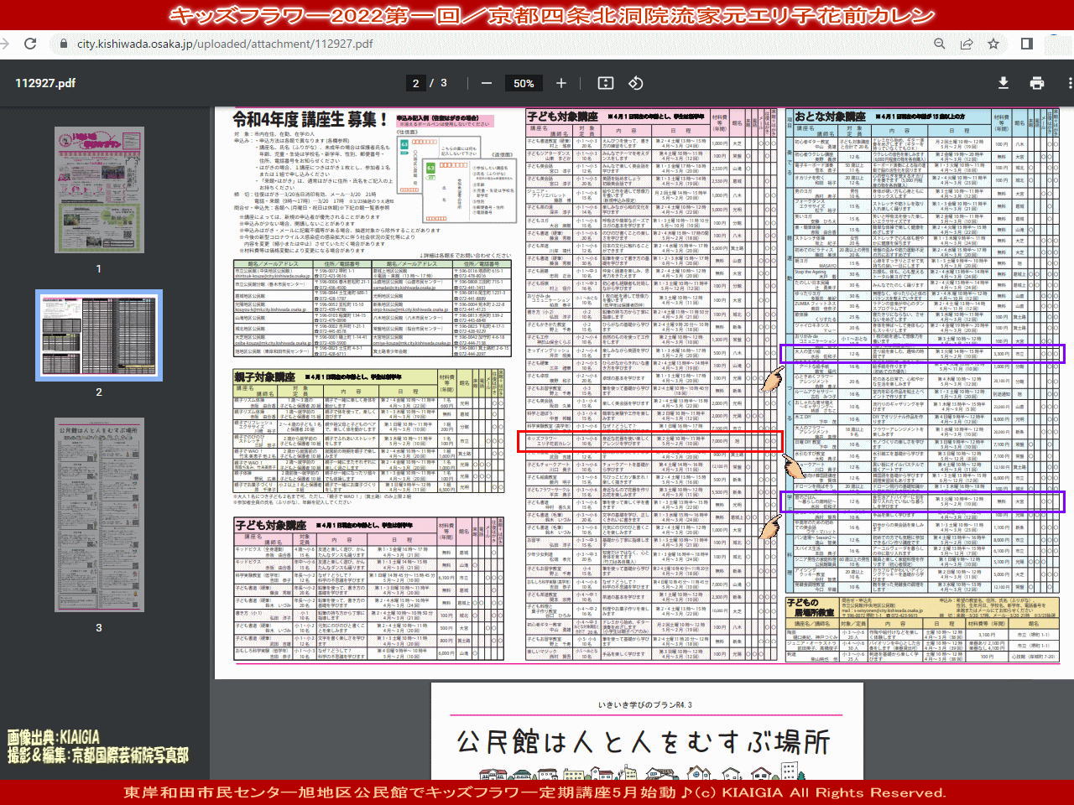This screenshot has height=805, width=1074.
Task: Bookmark this page with the star icon
Action: click(x=993, y=44)
